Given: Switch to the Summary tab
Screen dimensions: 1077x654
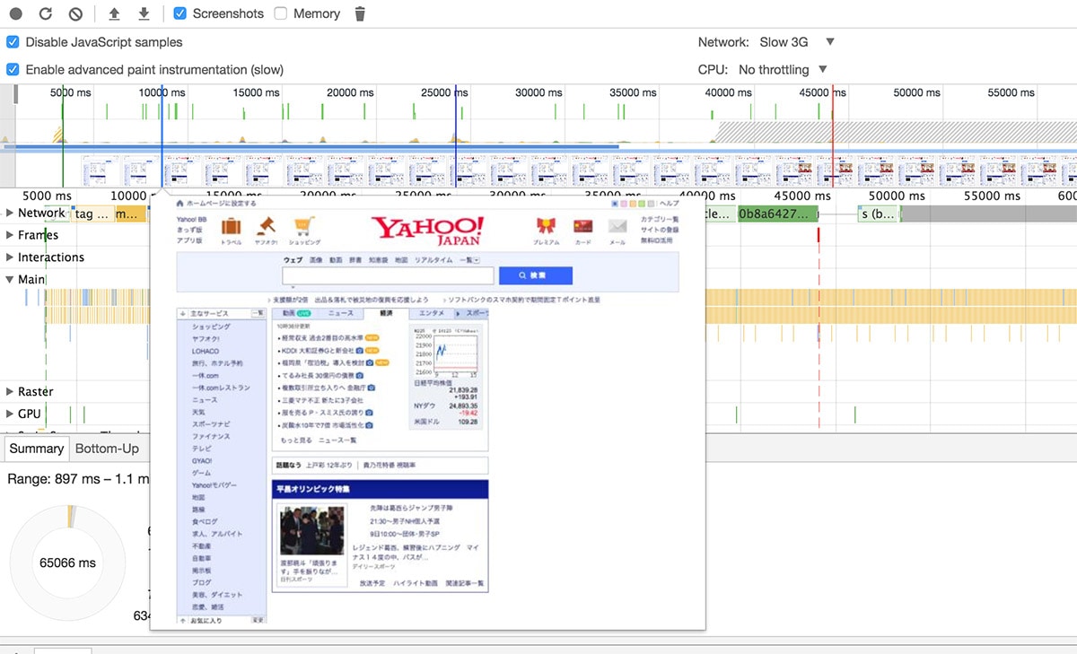Looking at the screenshot, I should pyautogui.click(x=37, y=449).
